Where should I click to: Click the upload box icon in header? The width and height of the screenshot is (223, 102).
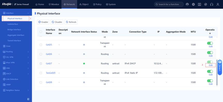pos(199,4)
